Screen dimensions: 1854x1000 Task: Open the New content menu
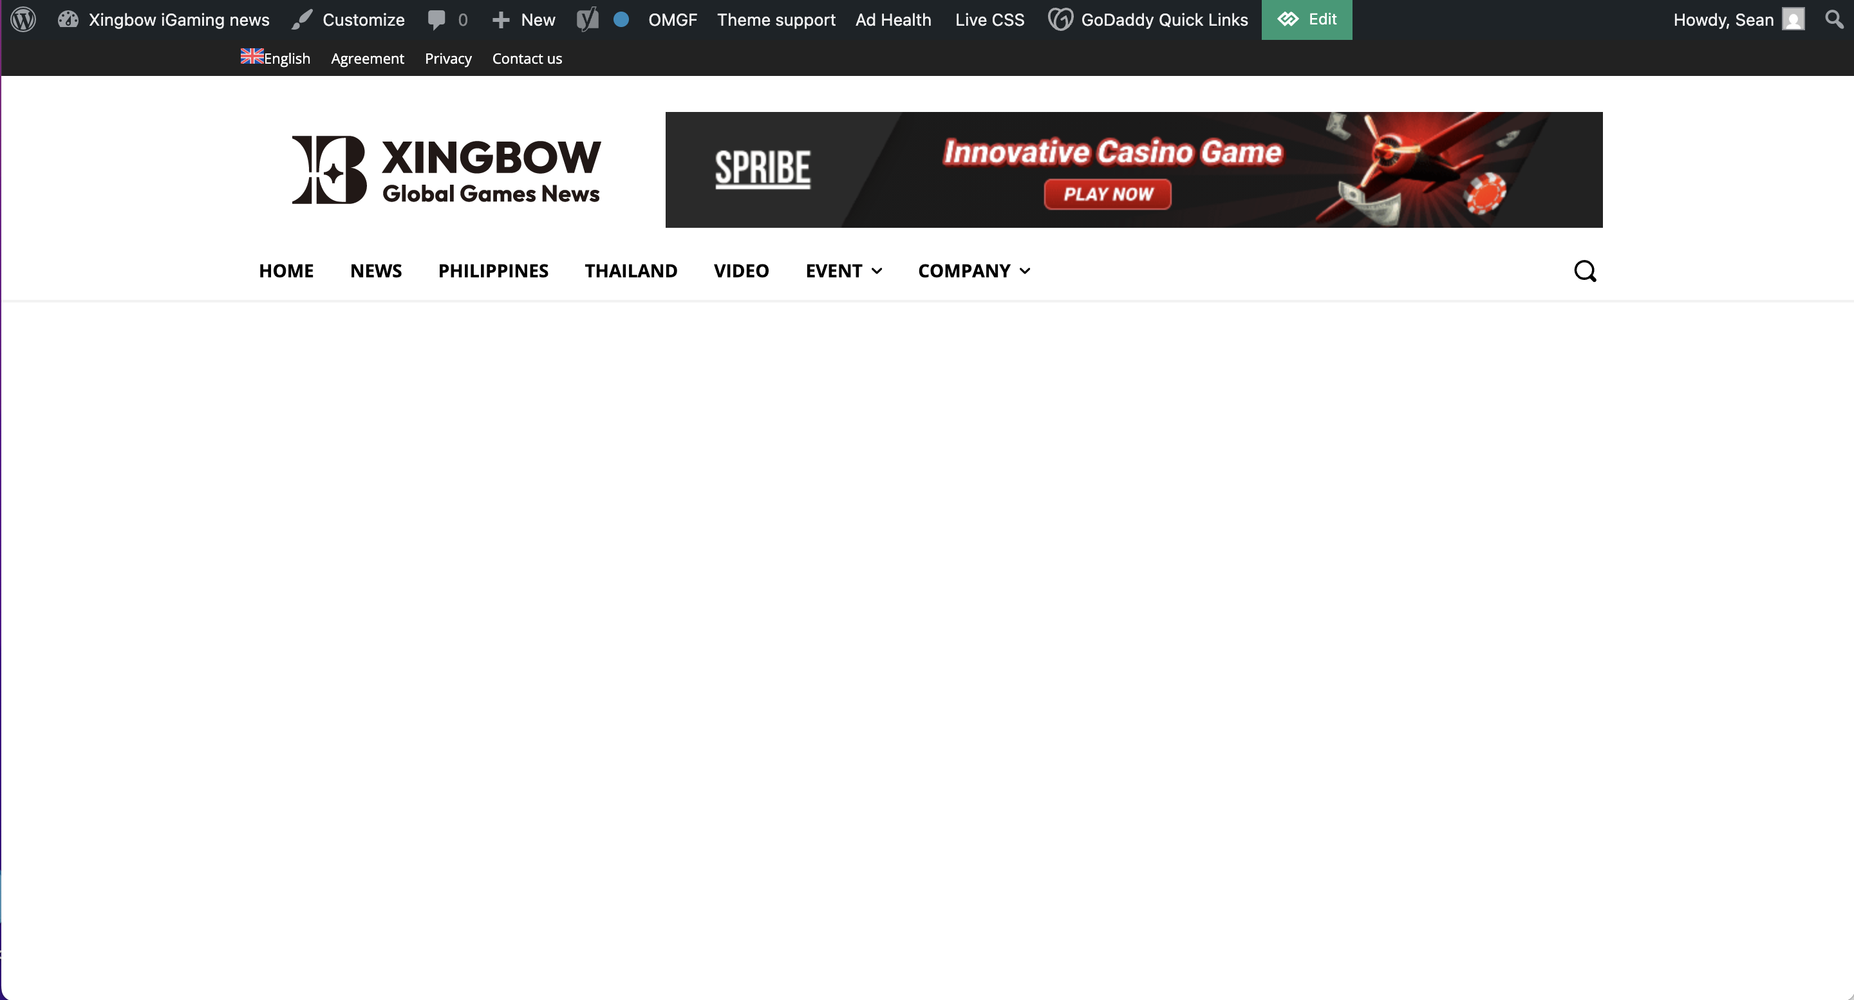523,19
